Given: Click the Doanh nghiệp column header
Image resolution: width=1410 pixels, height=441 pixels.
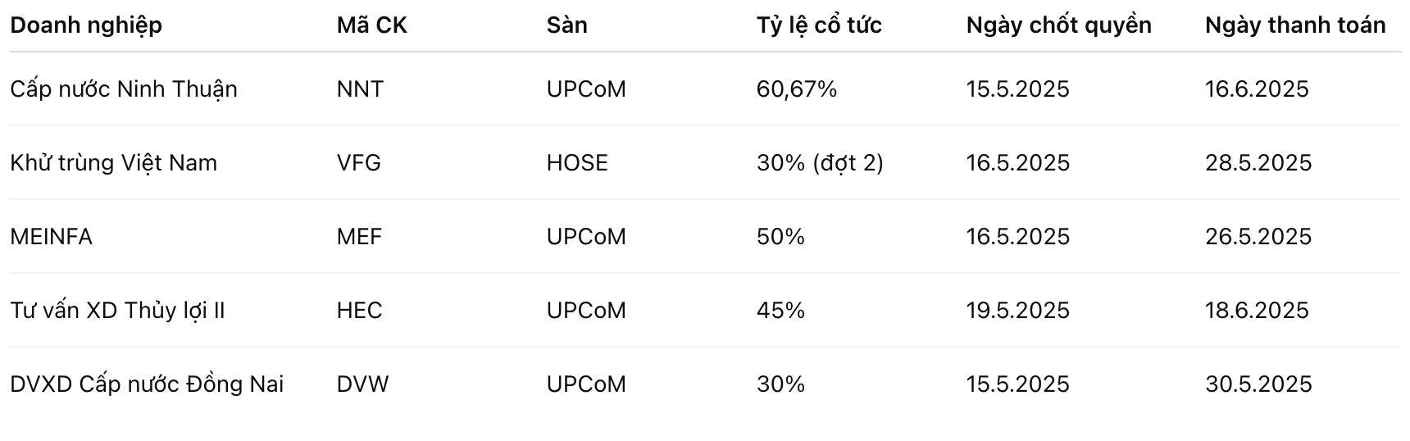Looking at the screenshot, I should tap(86, 25).
